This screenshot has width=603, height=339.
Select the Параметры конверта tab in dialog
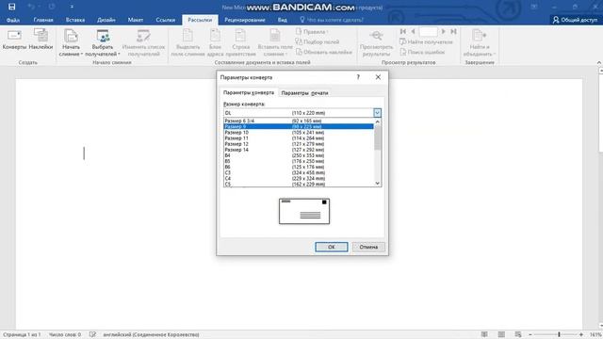pyautogui.click(x=249, y=92)
